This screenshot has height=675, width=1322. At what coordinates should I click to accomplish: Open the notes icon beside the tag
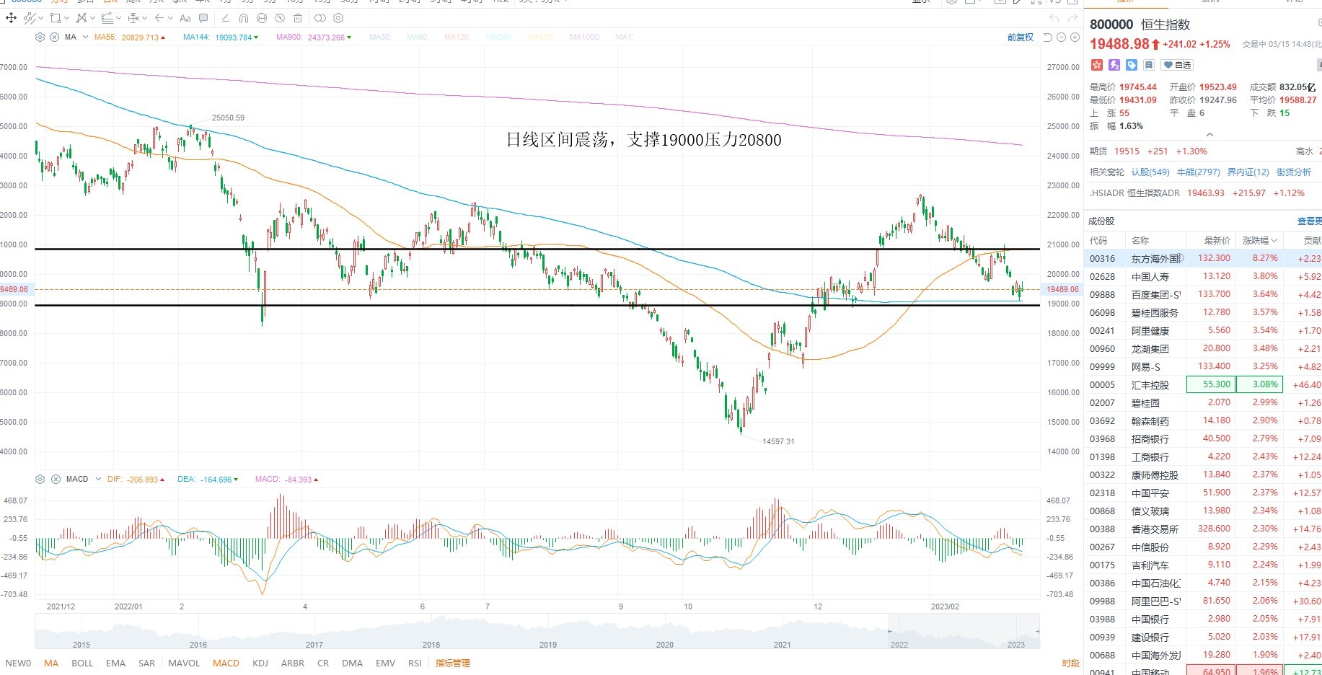pyautogui.click(x=1149, y=65)
